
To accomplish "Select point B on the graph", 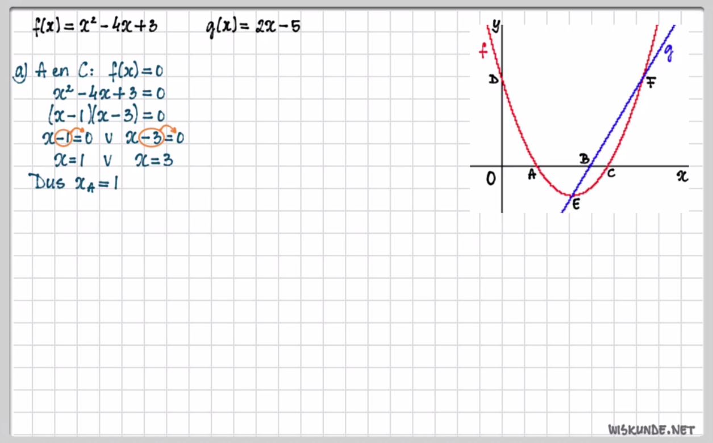I will pos(590,166).
